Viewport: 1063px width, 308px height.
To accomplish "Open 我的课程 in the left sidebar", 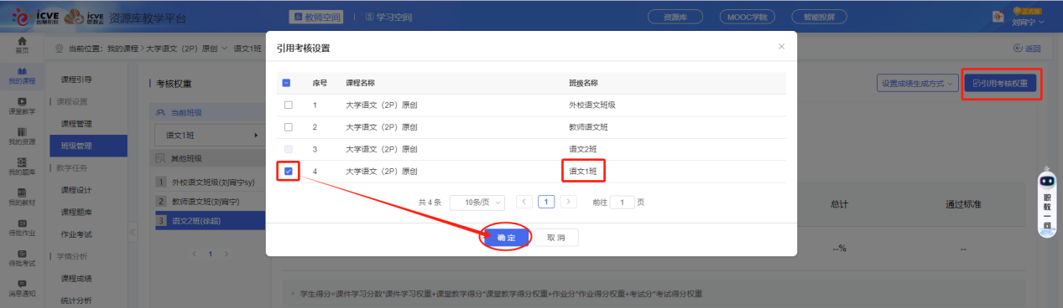I will tap(22, 75).
